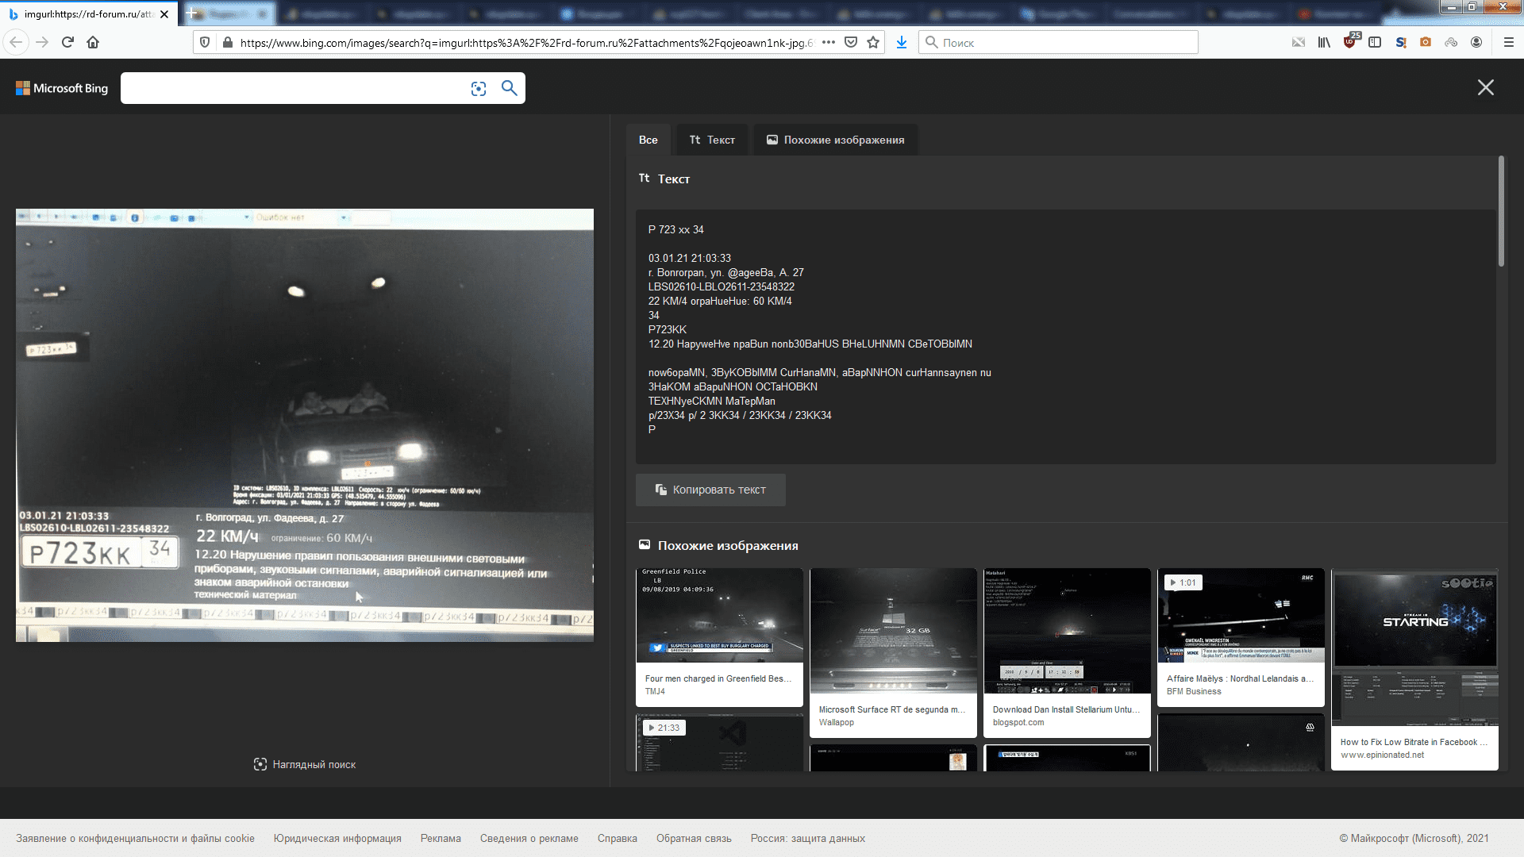
Task: Select the Все tab
Action: click(x=648, y=140)
